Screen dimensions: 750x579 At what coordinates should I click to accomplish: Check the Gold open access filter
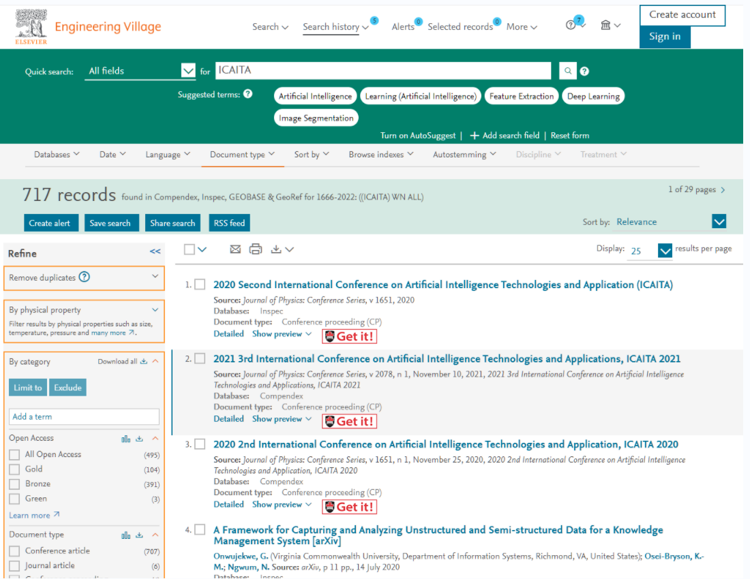coord(15,469)
